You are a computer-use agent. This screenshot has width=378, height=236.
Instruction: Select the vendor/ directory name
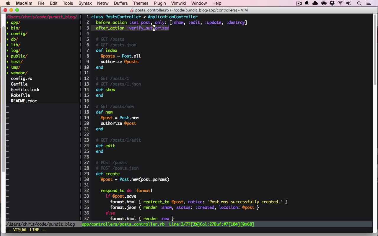pyautogui.click(x=19, y=73)
